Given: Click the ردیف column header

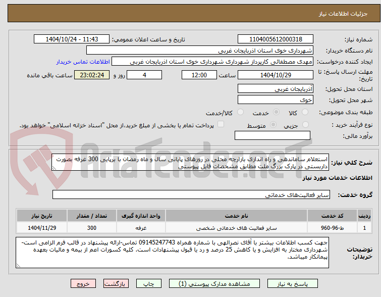Looking at the screenshot, I should tap(364, 216).
